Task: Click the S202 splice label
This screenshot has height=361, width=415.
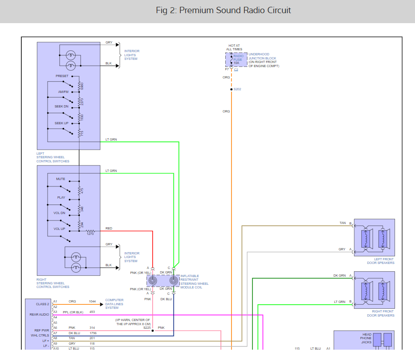Action: coord(237,89)
